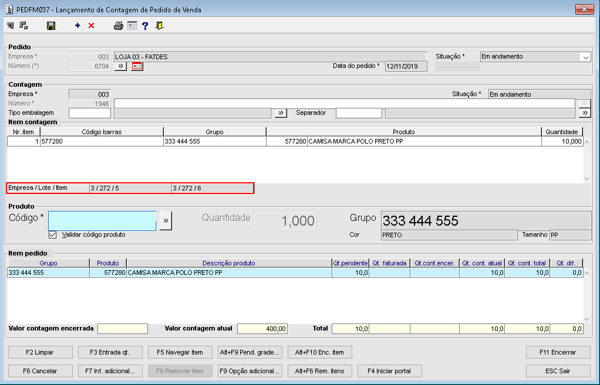Select barcode cell 577280 in Item contagem
This screenshot has width=600, height=385.
pyautogui.click(x=102, y=141)
